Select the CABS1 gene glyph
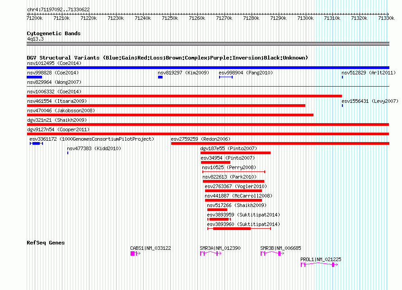The width and height of the screenshot is (402, 290). click(136, 253)
